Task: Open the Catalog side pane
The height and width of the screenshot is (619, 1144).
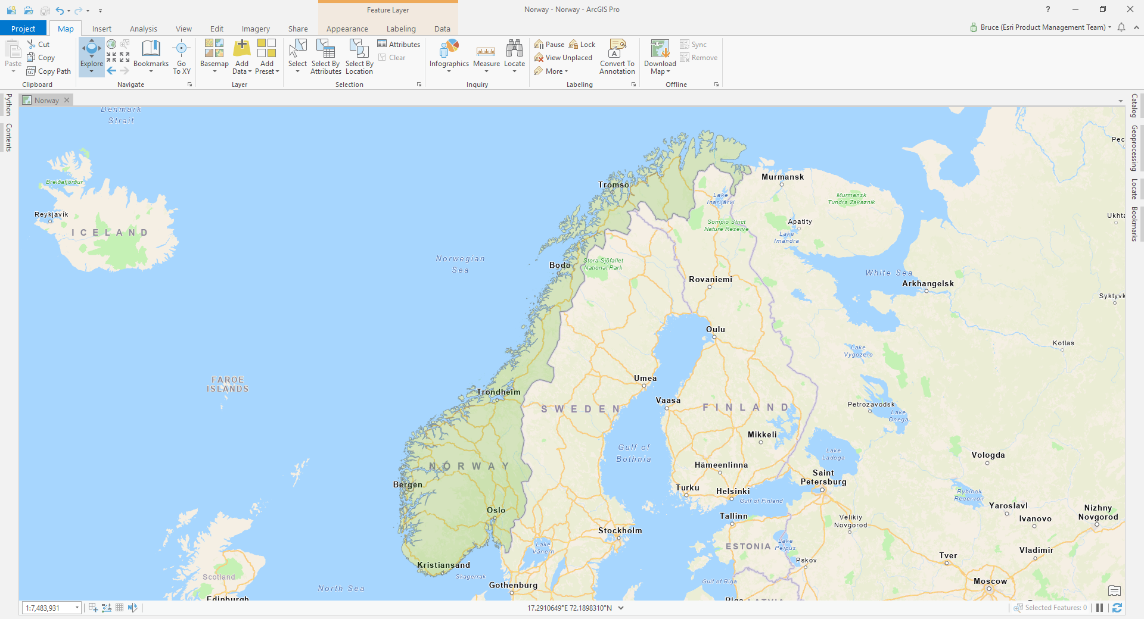Action: click(x=1134, y=106)
